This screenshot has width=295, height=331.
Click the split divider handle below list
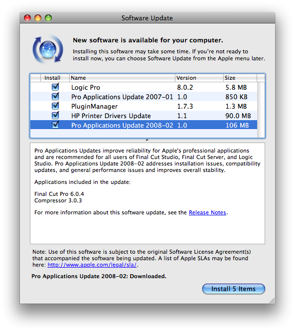tap(147, 140)
